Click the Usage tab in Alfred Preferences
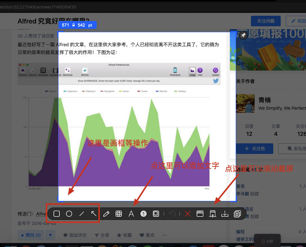Screen dimensions: 306x247 pyautogui.click(x=192, y=72)
